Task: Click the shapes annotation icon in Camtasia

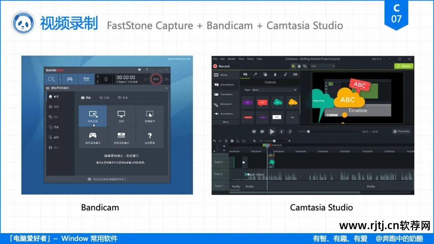Action: (x=265, y=74)
